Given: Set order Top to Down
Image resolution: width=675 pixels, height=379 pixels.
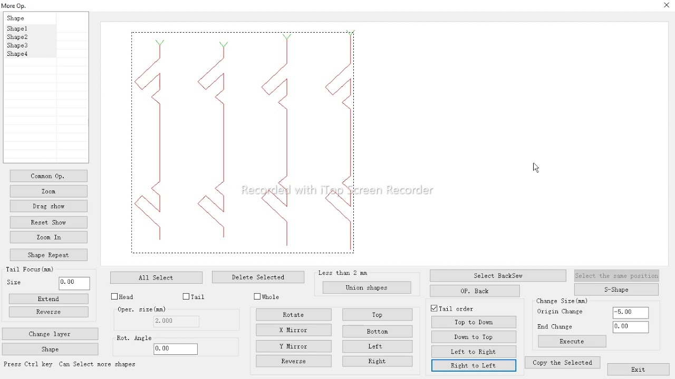Looking at the screenshot, I should click(x=474, y=322).
